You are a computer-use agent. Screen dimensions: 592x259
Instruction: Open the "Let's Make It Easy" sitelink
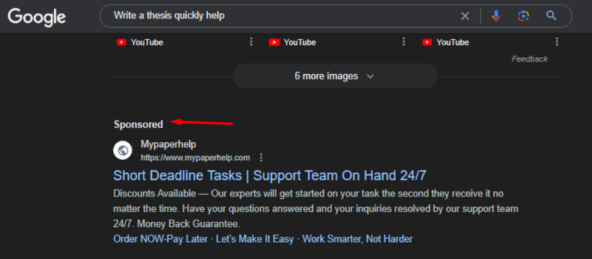[255, 239]
